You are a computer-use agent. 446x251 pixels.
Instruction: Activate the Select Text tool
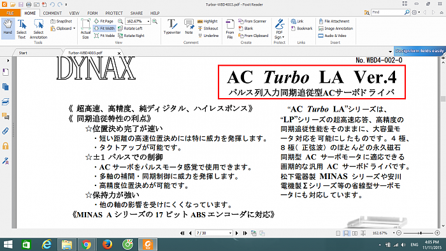point(21,29)
